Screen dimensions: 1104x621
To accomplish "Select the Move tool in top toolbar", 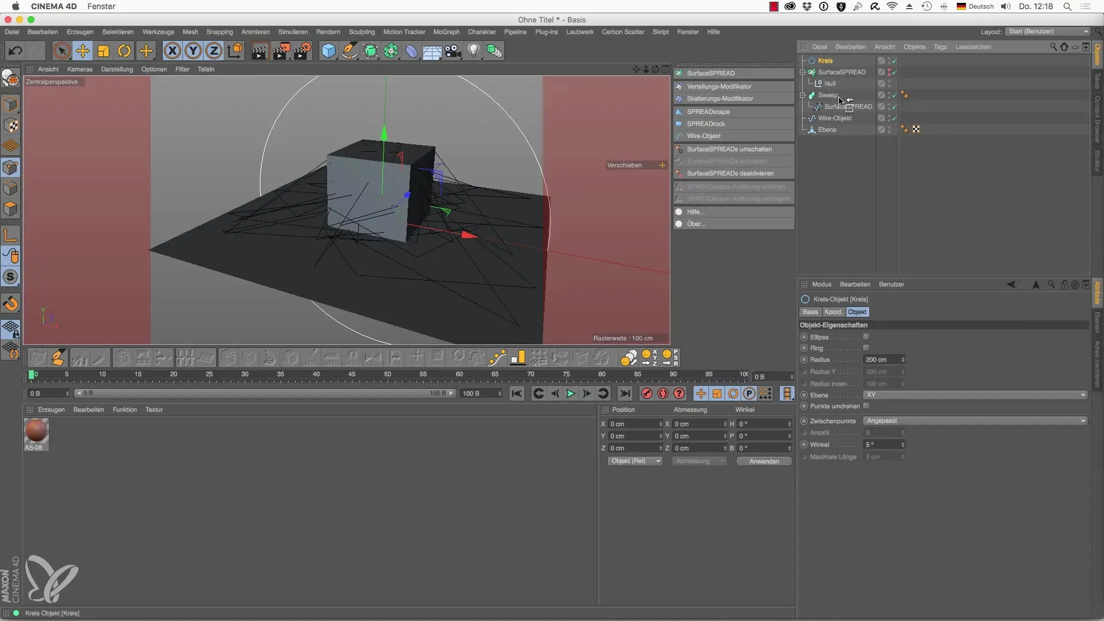I will coord(82,51).
